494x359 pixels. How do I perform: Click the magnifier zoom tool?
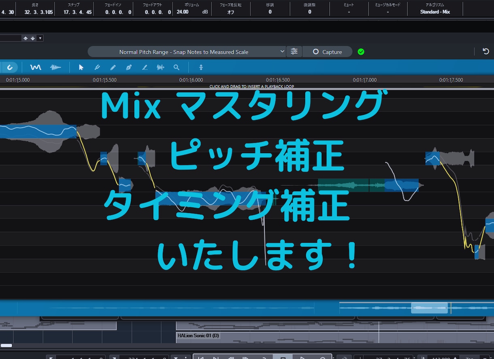pos(177,67)
